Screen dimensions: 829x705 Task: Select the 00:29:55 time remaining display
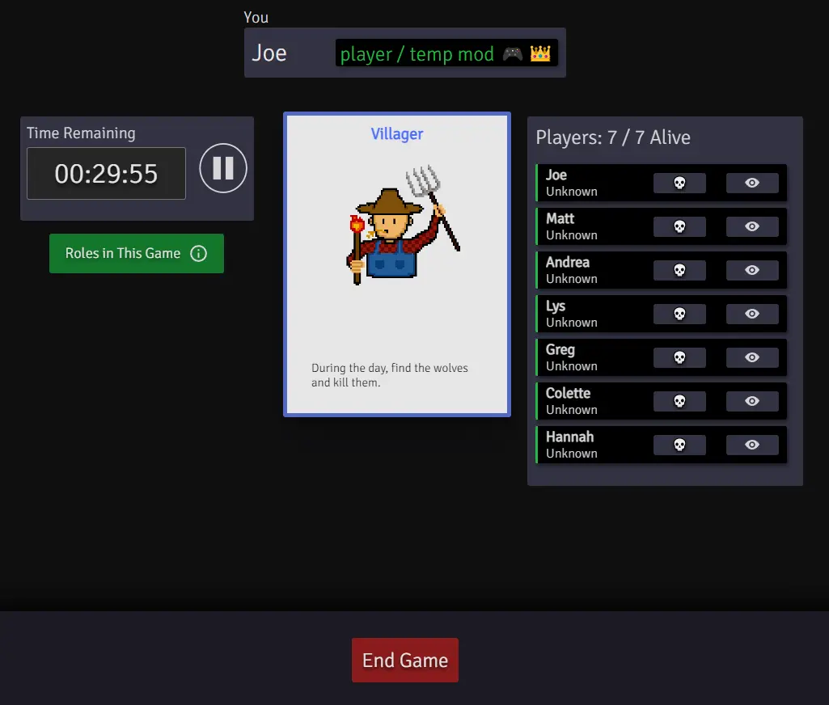pos(106,174)
